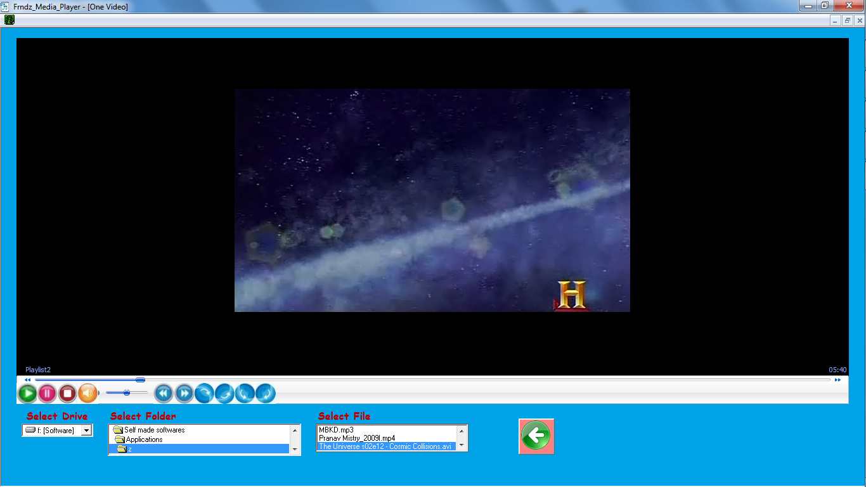Restore the inner One Video child window
866x487 pixels.
pos(848,20)
